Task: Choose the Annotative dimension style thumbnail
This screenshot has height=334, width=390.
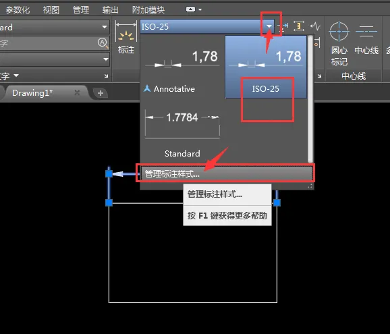Action: click(182, 67)
